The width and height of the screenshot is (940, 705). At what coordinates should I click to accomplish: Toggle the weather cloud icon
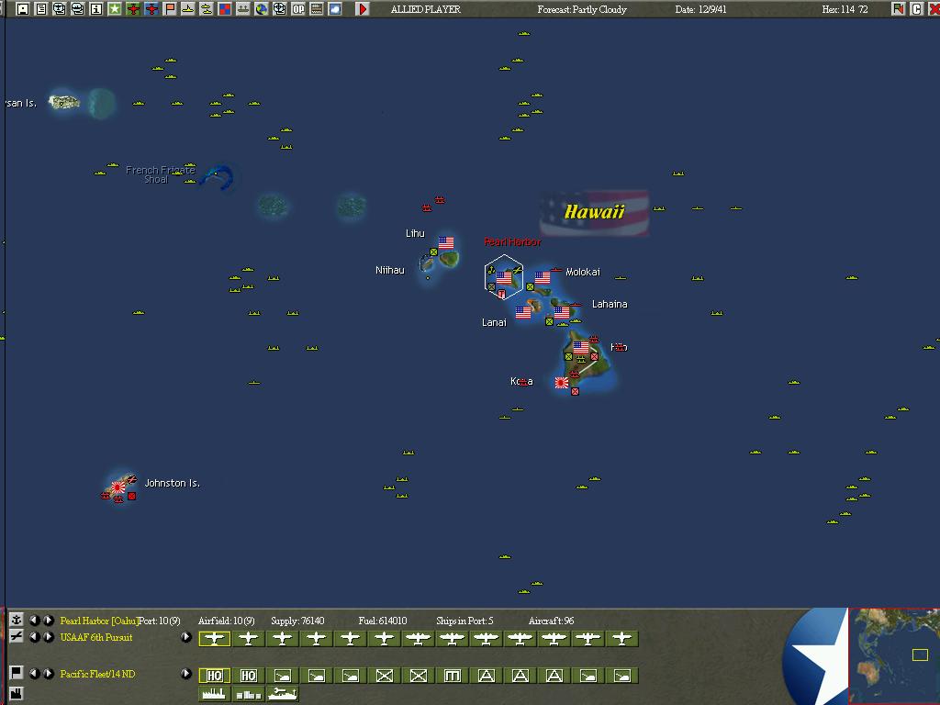click(335, 9)
